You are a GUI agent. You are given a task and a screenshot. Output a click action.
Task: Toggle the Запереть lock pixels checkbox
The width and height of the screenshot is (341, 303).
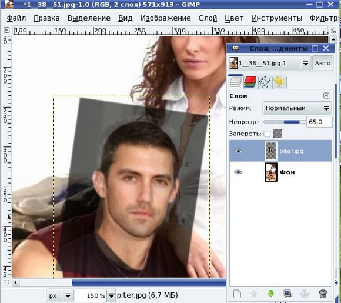click(x=267, y=134)
